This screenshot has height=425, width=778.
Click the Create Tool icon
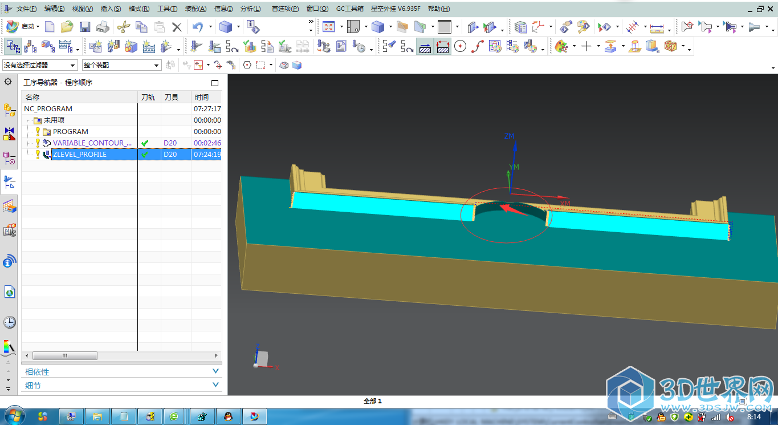(113, 46)
